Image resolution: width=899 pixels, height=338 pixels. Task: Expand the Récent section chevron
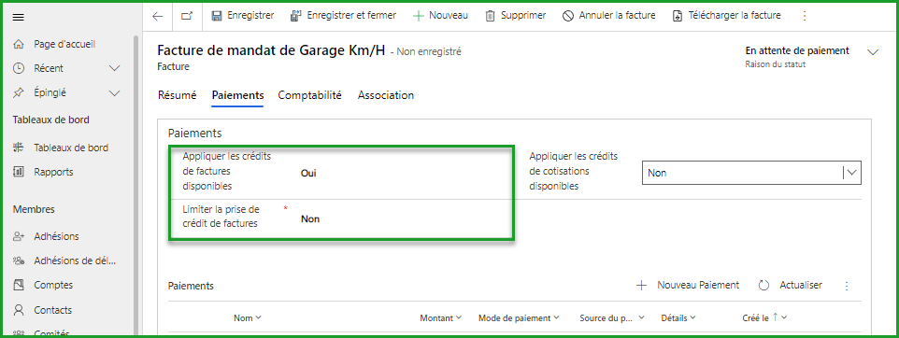pyautogui.click(x=115, y=68)
